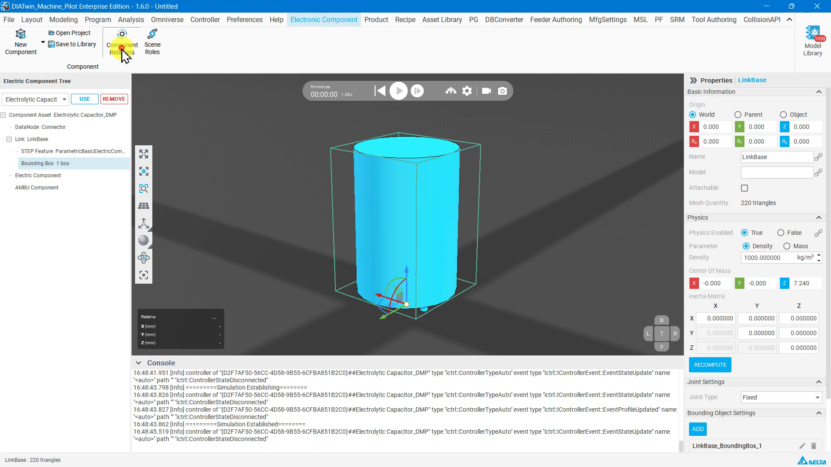This screenshot has height=467, width=831.
Task: Collapse Bounding Object Settings section
Action: (x=818, y=413)
